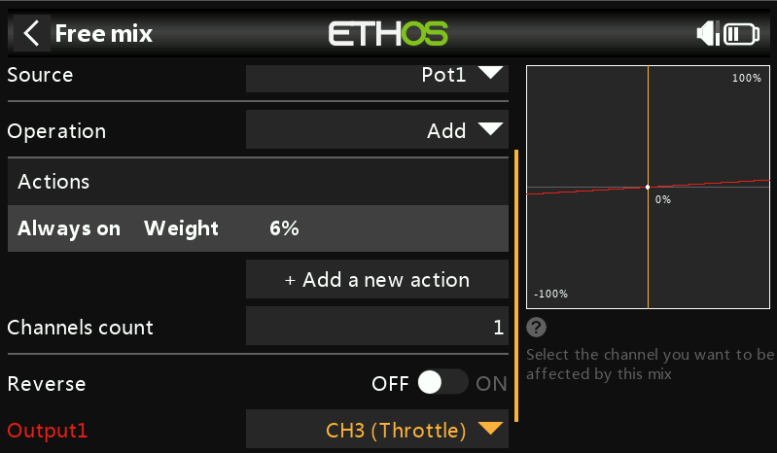Click the 6% weight value
Image resolution: width=777 pixels, height=453 pixels.
pos(284,228)
